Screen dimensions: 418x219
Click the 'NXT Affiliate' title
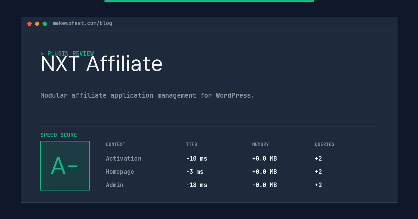click(102, 64)
